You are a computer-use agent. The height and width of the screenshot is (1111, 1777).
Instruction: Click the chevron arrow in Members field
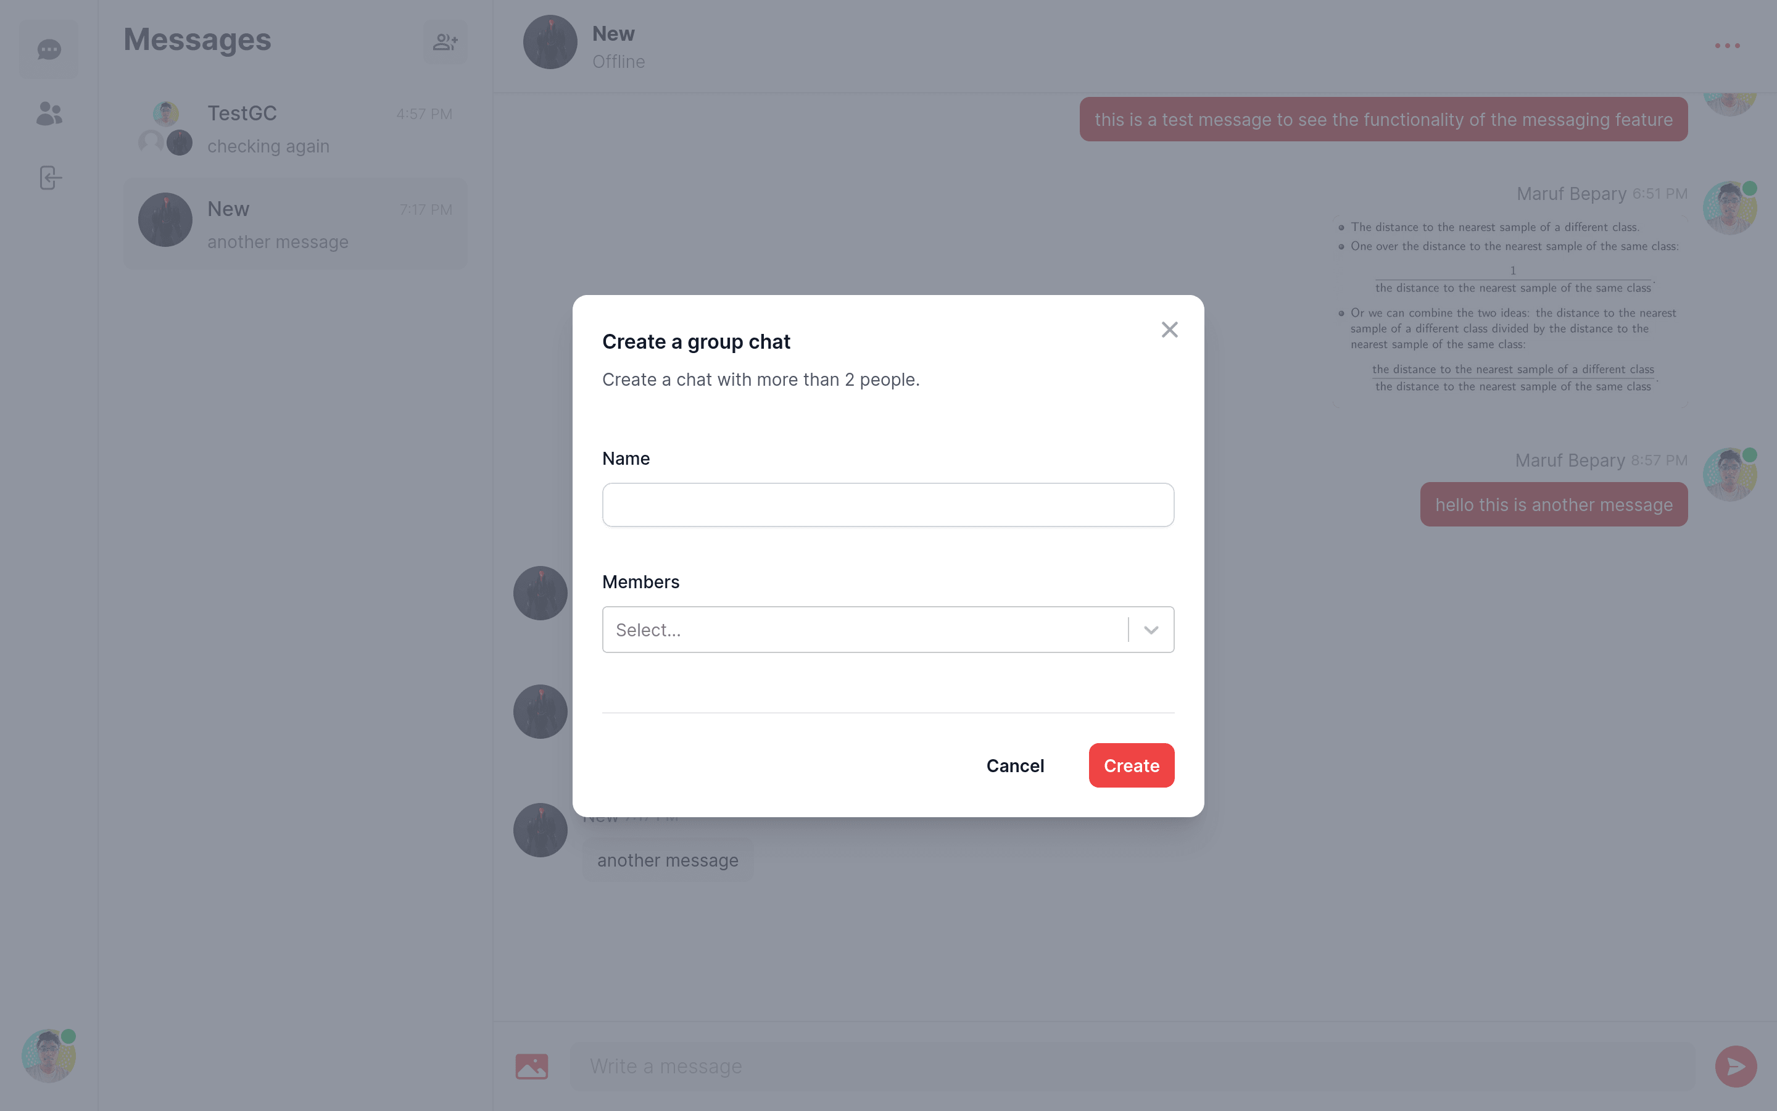click(1151, 630)
